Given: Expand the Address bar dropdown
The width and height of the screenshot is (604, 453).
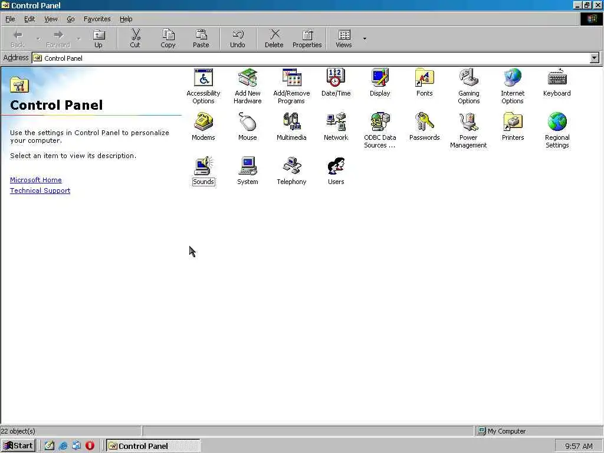Looking at the screenshot, I should click(x=595, y=58).
